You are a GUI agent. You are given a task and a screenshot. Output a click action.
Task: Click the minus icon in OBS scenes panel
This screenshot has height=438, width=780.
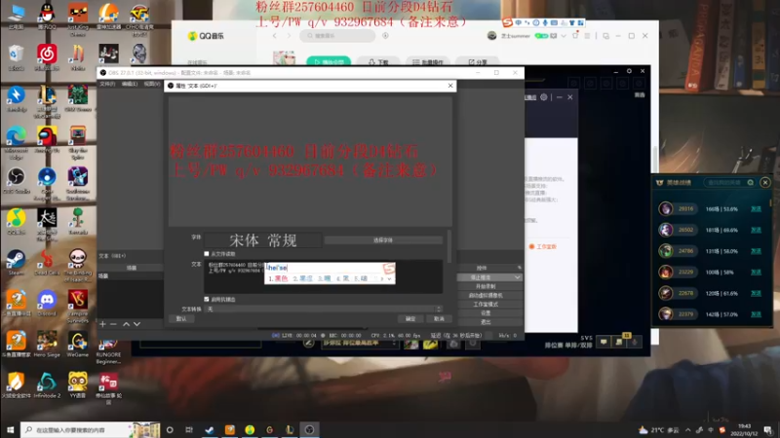[x=113, y=324]
